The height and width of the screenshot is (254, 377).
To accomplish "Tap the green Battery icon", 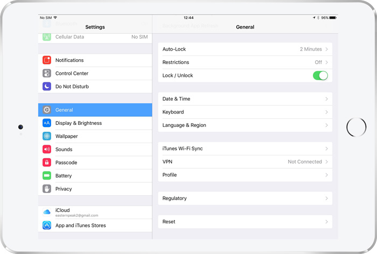I will [x=47, y=175].
